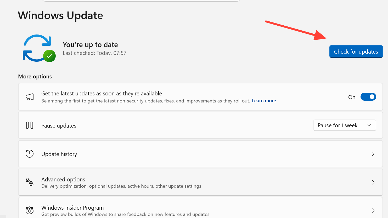The width and height of the screenshot is (388, 218).
Task: Open Update history chevron
Action: pyautogui.click(x=373, y=154)
